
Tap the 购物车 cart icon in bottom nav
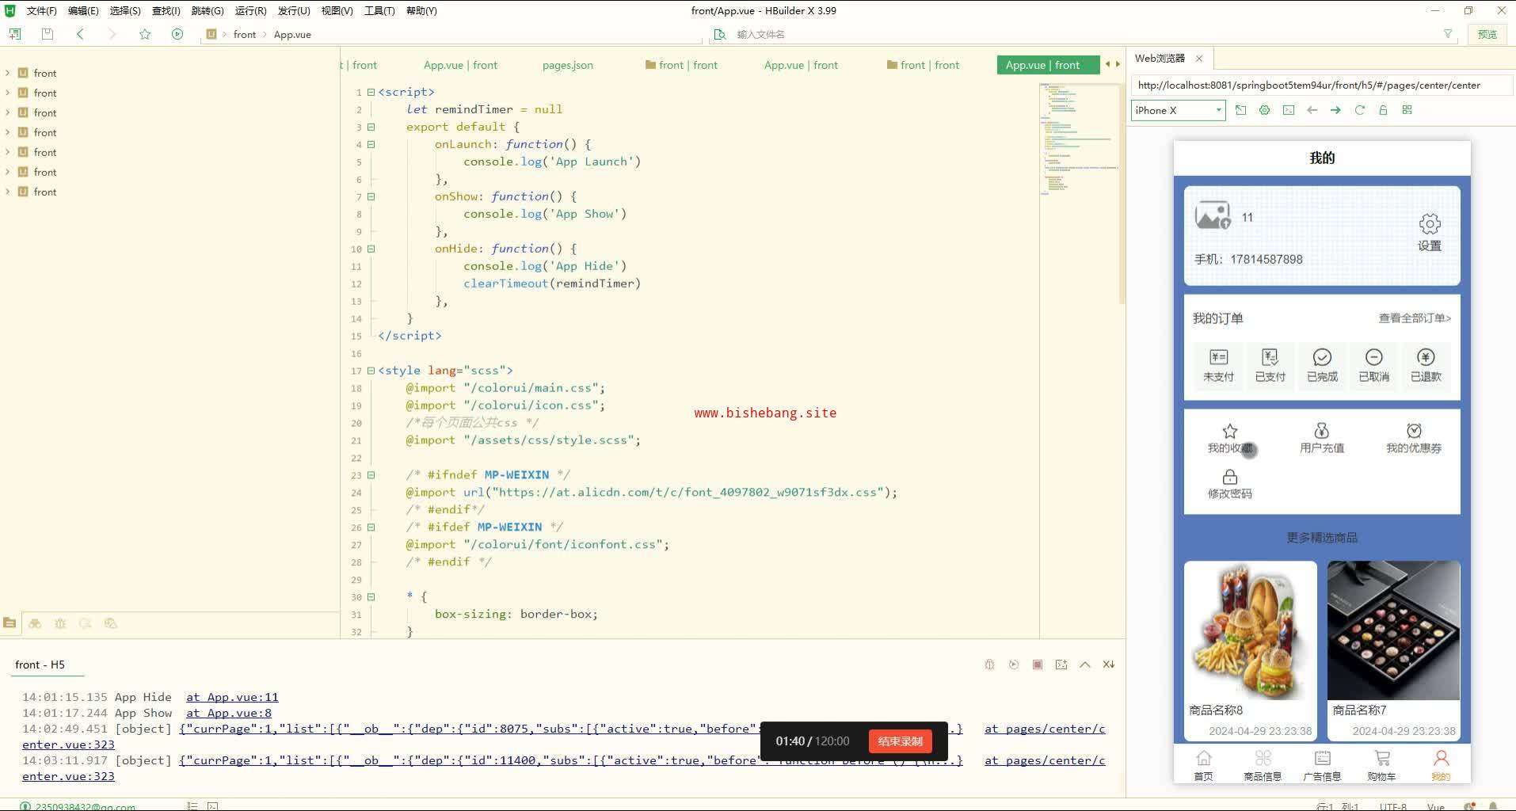(1381, 759)
